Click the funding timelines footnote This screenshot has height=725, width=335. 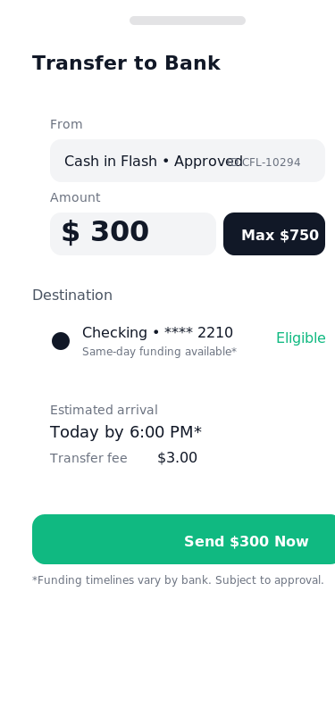178,580
